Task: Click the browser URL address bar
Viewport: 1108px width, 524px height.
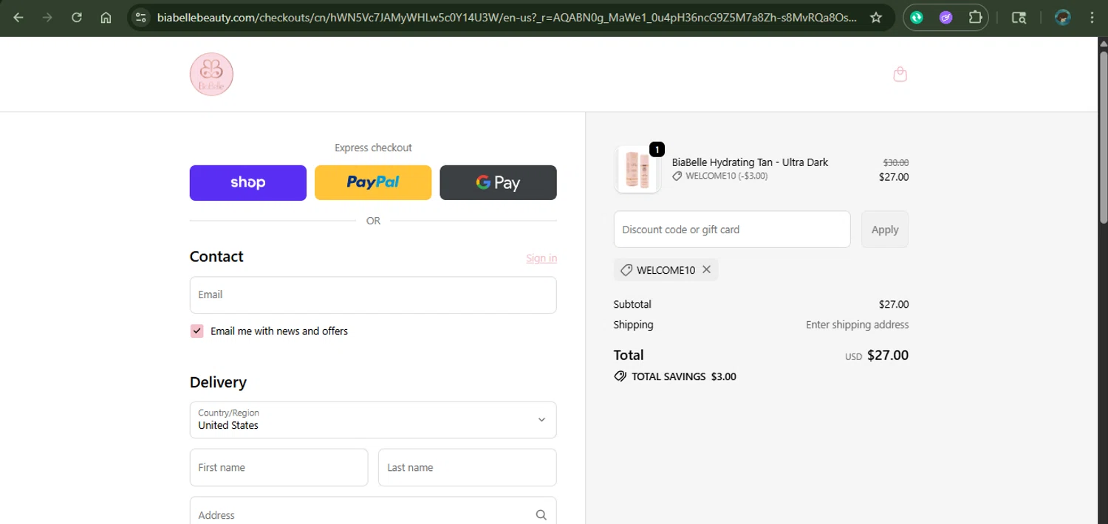Action: coord(506,18)
